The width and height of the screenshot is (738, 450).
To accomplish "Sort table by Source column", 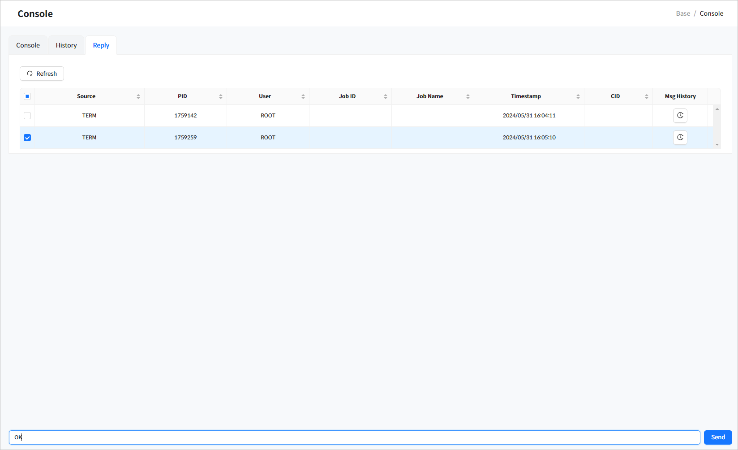I will coord(138,96).
